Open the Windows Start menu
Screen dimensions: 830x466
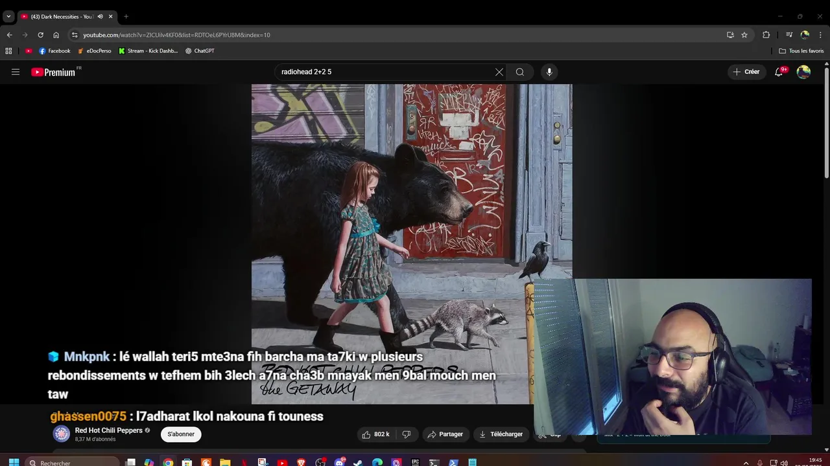[x=14, y=462]
